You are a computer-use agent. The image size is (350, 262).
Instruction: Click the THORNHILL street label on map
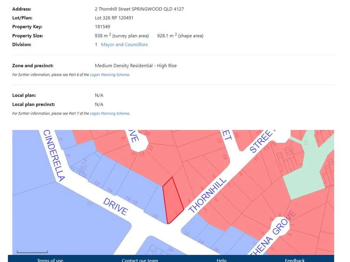pos(208,195)
